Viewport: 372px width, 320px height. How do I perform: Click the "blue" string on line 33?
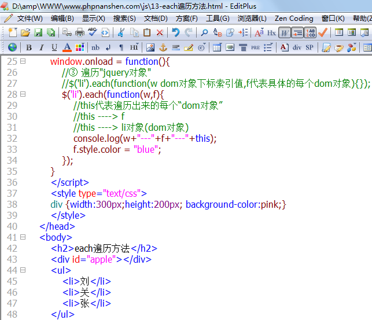[146, 149]
